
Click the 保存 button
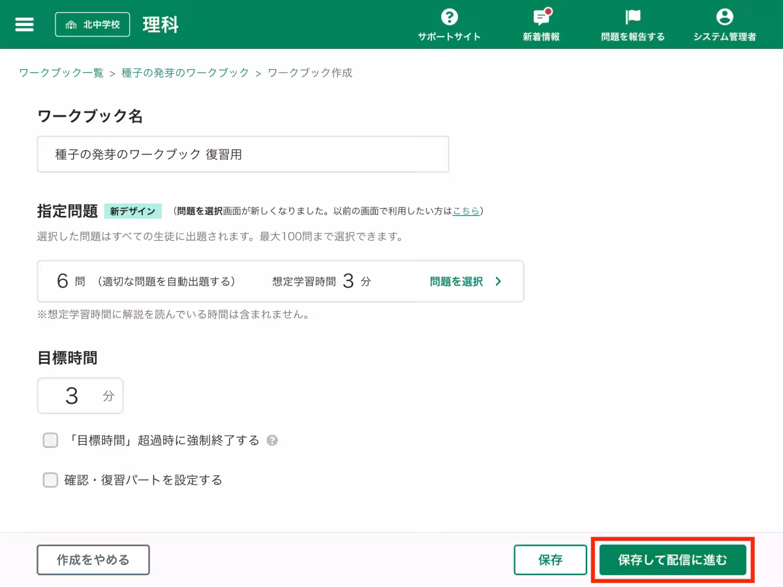550,560
